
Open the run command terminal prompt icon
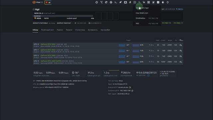pos(116,2)
